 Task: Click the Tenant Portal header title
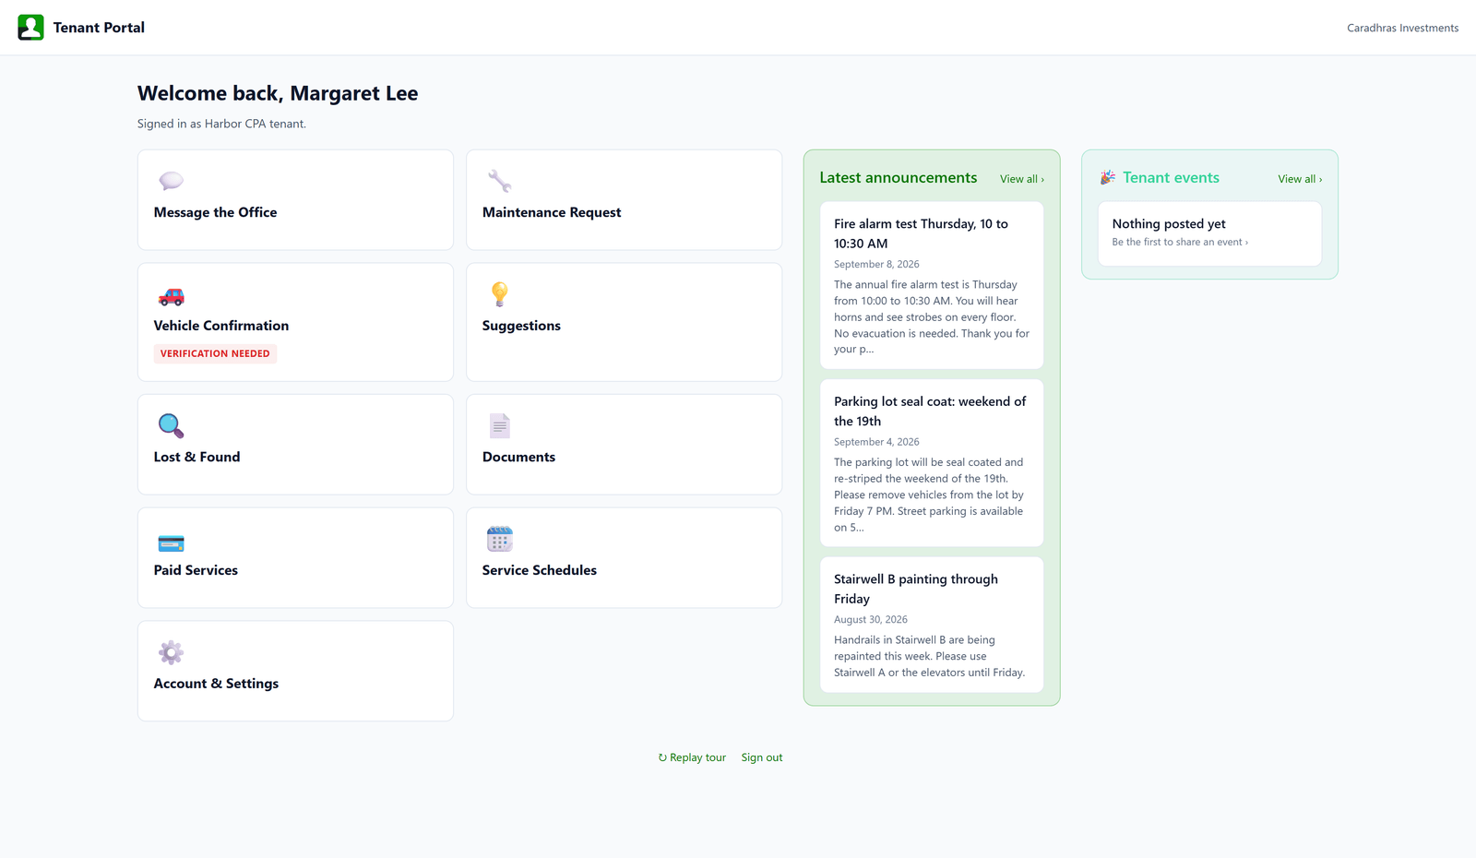99,28
